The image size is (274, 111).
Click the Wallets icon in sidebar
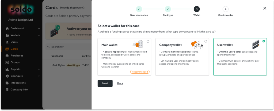click(7, 35)
